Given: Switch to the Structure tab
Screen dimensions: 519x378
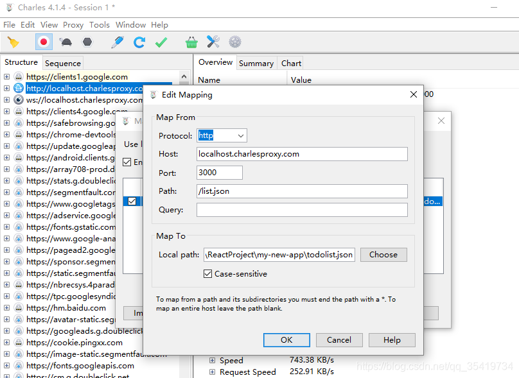Looking at the screenshot, I should [x=21, y=62].
